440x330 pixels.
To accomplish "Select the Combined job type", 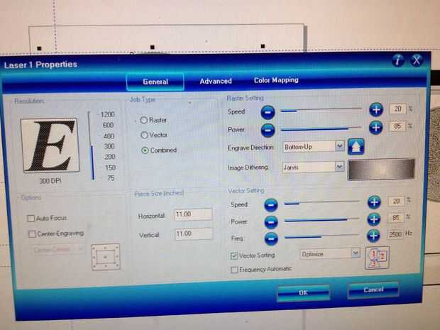I will coord(145,150).
